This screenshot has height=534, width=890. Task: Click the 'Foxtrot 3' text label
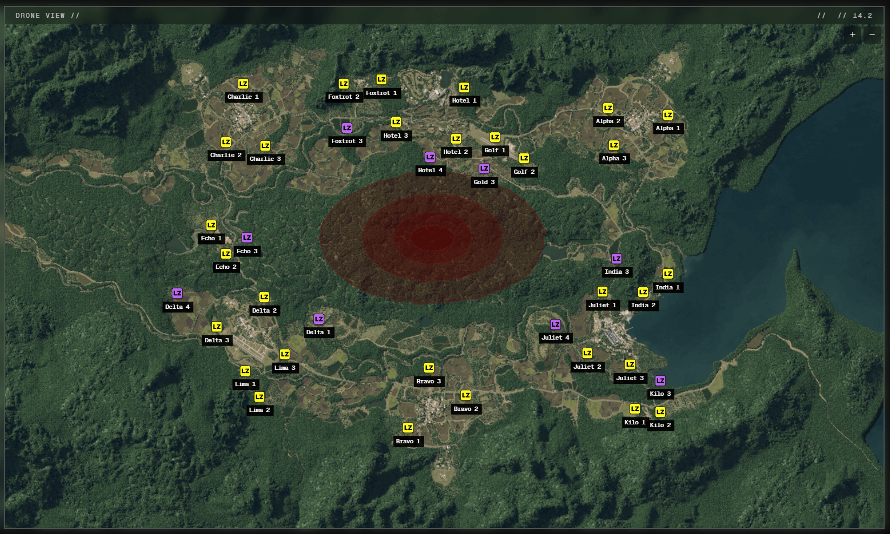[347, 141]
